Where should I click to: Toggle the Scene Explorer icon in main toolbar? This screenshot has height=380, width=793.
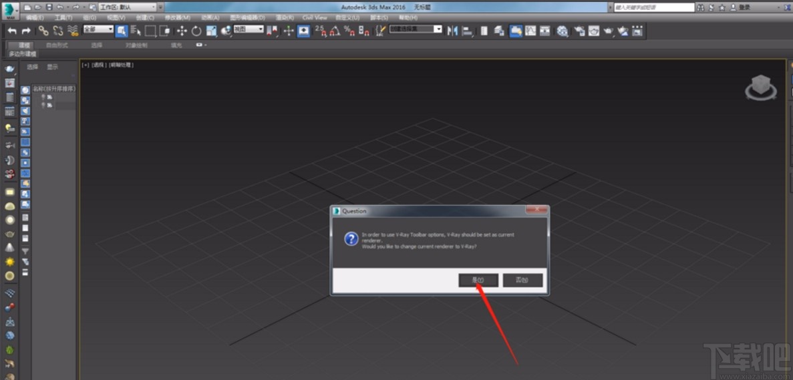484,31
